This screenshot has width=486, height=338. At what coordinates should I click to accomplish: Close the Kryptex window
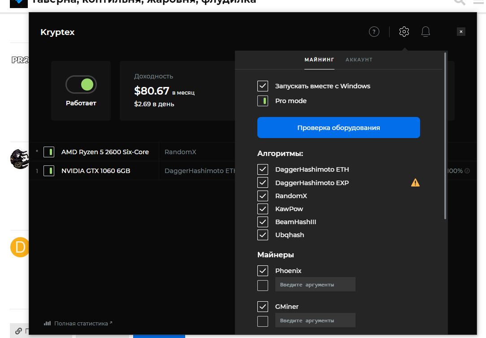point(461,31)
